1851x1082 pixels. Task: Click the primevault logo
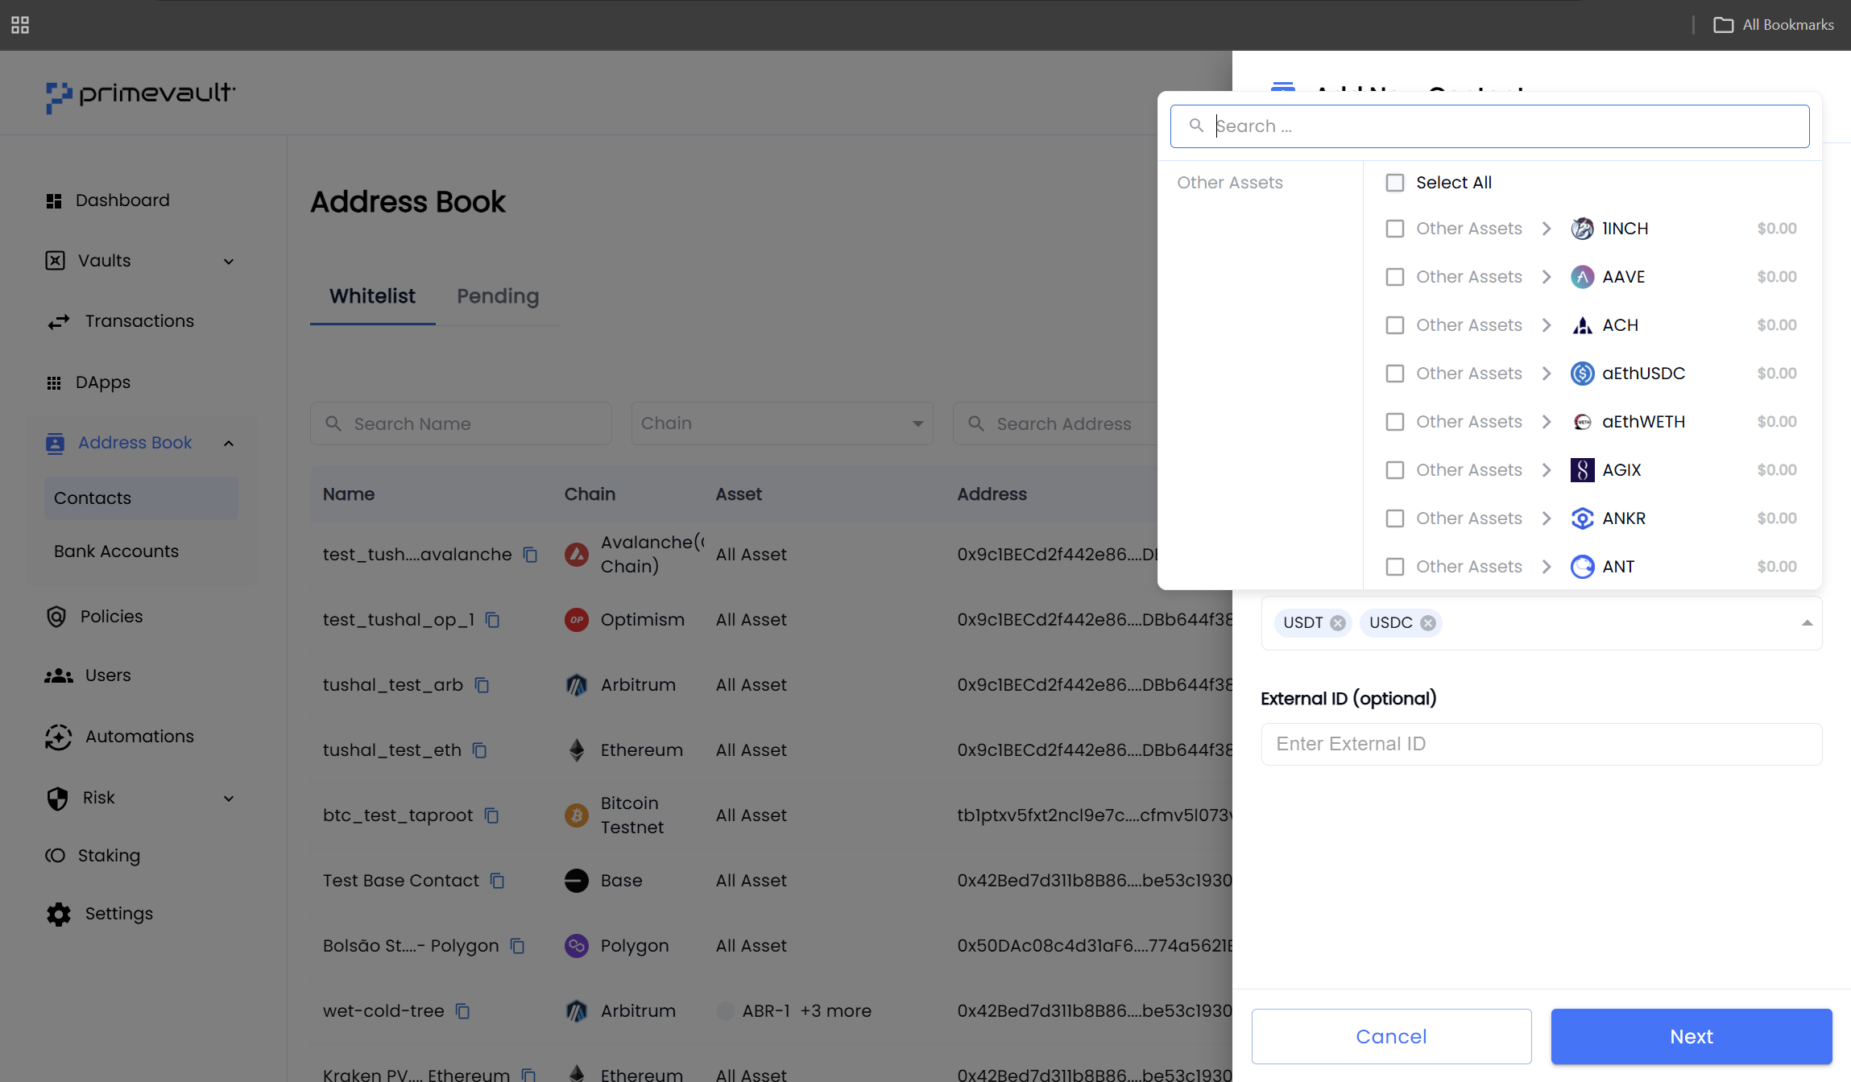coord(140,97)
